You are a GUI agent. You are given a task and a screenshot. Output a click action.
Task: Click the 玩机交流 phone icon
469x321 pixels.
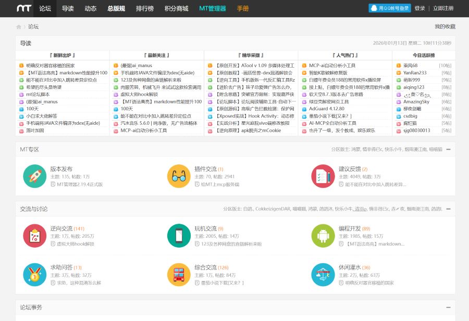click(x=179, y=236)
